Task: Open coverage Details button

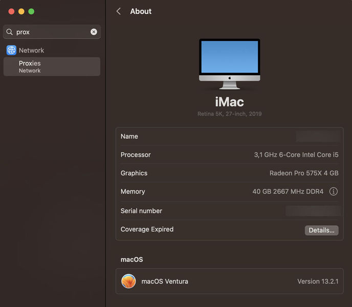Action: [x=321, y=230]
